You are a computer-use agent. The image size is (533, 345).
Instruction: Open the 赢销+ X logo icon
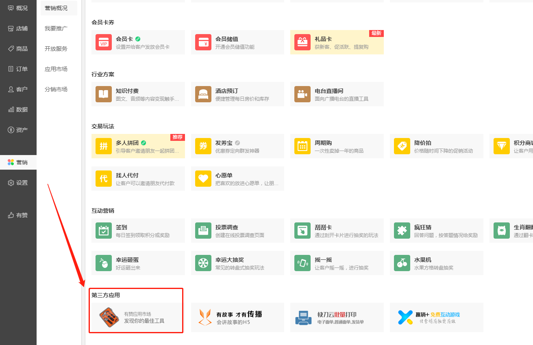point(405,317)
